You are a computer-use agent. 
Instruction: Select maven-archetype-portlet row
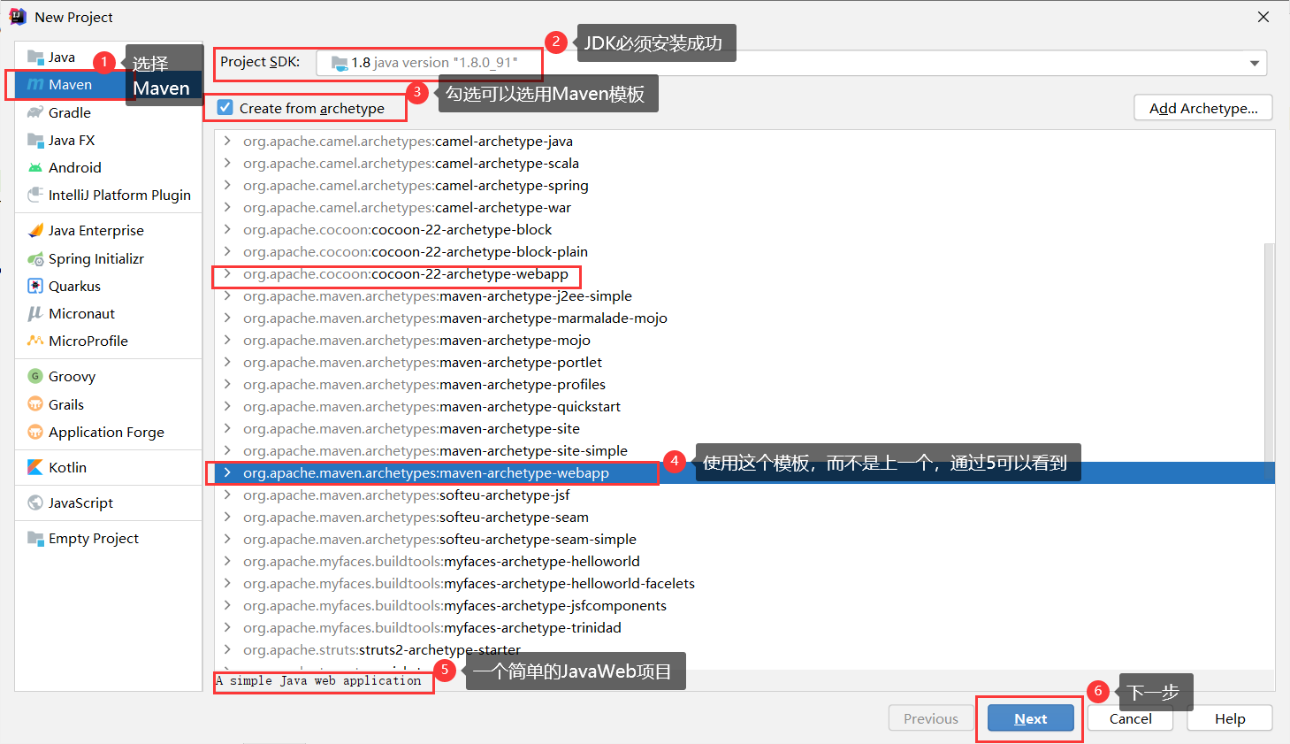744,362
